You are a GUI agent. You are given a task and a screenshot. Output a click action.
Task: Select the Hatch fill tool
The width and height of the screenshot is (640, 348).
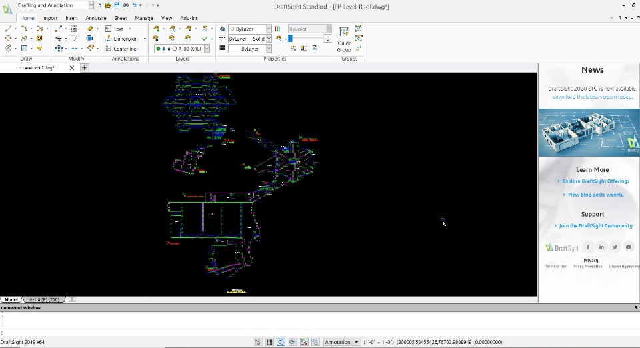24,48
